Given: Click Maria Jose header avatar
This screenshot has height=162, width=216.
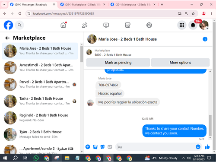Looking at the screenshot, I should tap(92, 39).
